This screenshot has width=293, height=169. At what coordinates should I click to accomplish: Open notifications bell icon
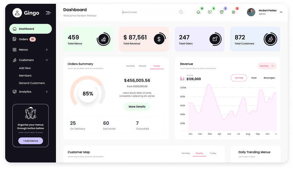198,12
